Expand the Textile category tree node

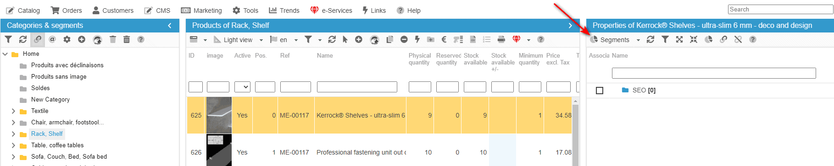point(13,111)
